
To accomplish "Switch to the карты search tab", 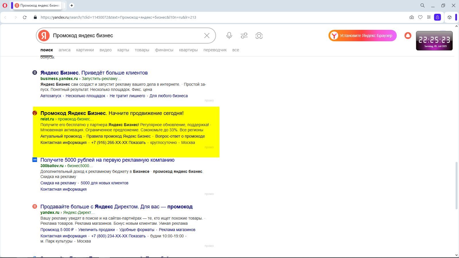I will [x=123, y=50].
